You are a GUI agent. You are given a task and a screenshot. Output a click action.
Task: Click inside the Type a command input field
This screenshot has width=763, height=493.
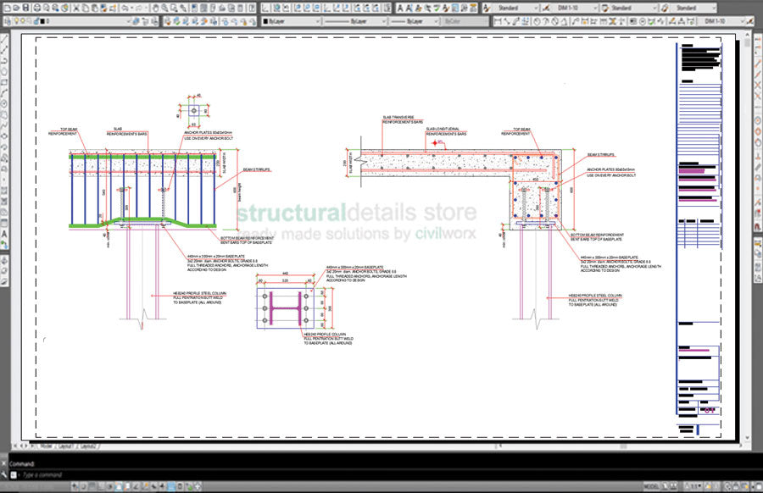coord(102,475)
